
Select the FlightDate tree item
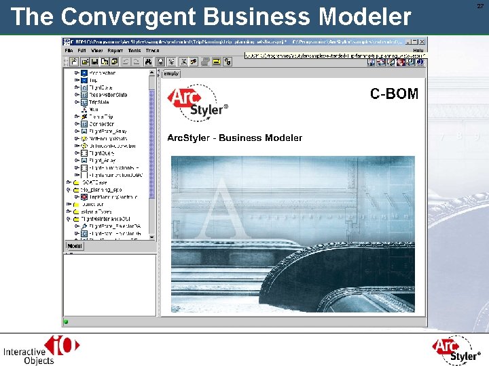tap(101, 87)
